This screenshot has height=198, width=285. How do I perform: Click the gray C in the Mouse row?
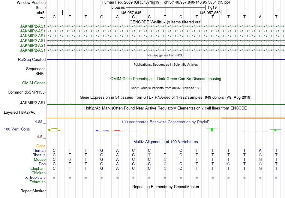coord(165,160)
